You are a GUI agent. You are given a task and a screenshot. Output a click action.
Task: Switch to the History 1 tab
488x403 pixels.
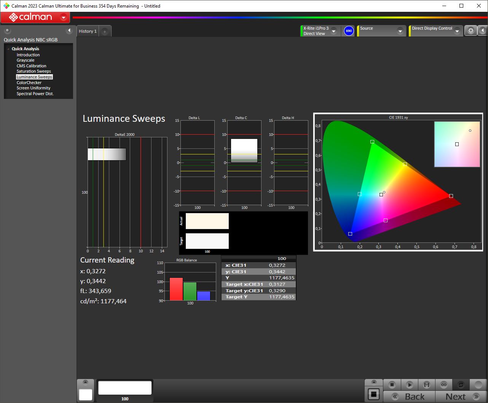(x=88, y=31)
